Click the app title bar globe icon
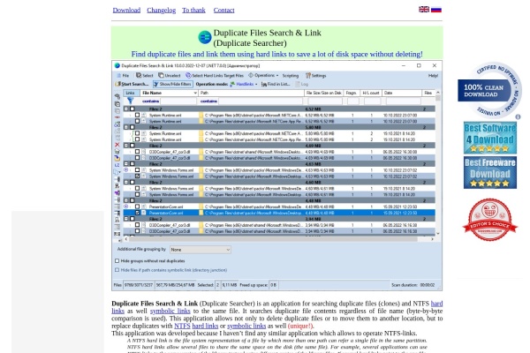The height and width of the screenshot is (353, 530). coord(117,65)
